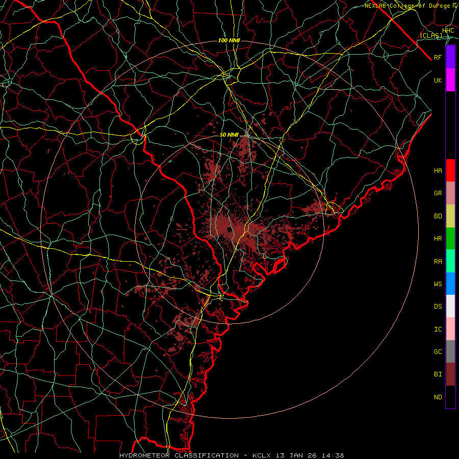Screen dimensions: 459x459
Task: Click the 100 NMI range ring label
Action: (x=229, y=40)
